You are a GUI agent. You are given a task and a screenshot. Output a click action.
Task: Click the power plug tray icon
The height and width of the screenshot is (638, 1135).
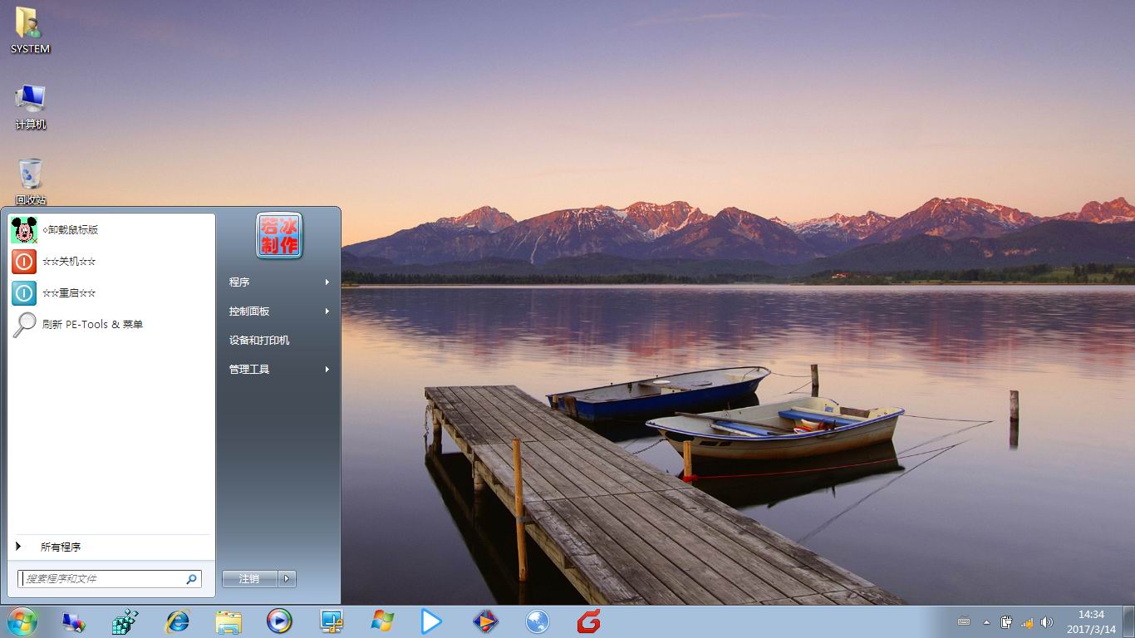[1006, 622]
